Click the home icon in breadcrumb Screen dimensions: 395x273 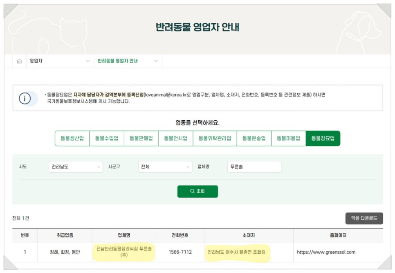tap(19, 61)
